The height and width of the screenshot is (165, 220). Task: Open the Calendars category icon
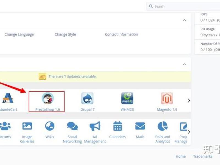coord(118,126)
